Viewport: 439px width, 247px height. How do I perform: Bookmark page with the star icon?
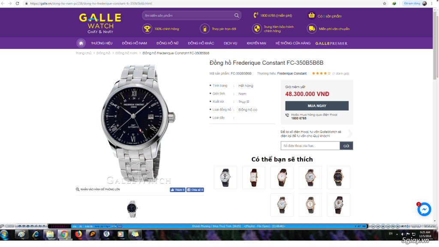click(x=385, y=3)
